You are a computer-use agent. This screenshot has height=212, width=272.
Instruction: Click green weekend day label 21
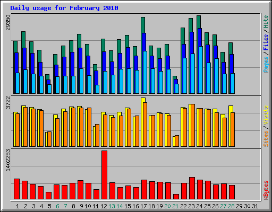pyautogui.click(x=175, y=206)
